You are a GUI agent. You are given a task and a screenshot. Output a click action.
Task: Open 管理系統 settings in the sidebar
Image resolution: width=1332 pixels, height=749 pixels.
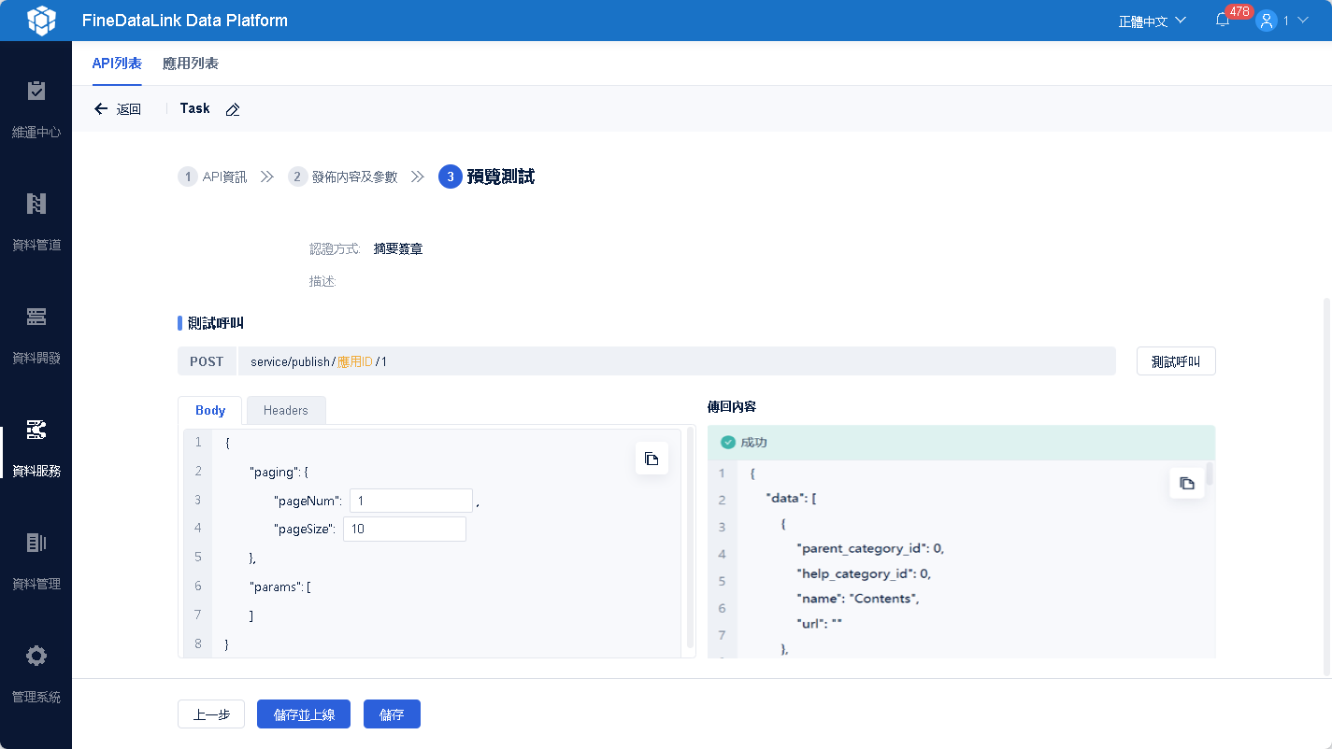[x=36, y=674]
